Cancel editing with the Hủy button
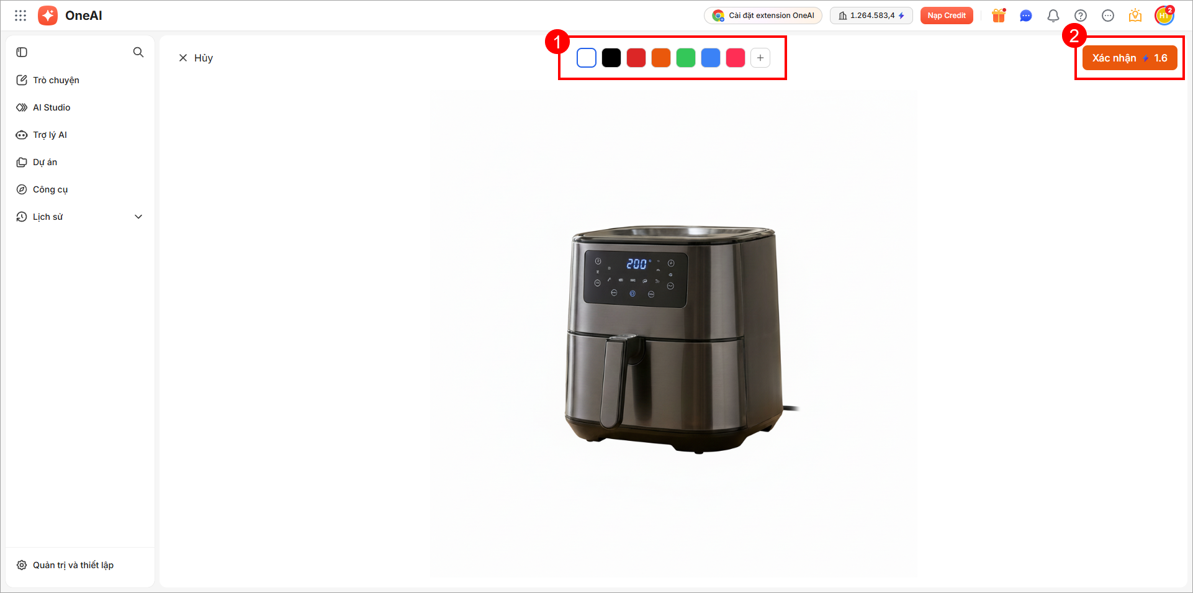Image resolution: width=1193 pixels, height=593 pixels. pyautogui.click(x=196, y=58)
